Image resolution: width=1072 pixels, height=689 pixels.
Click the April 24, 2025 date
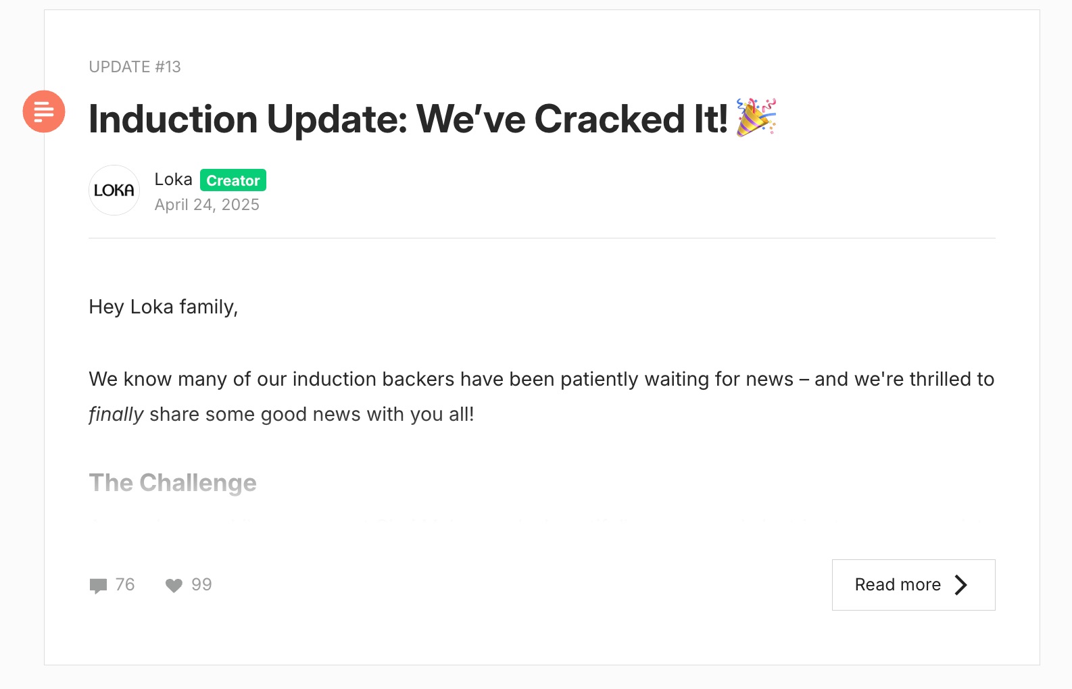[x=207, y=205]
